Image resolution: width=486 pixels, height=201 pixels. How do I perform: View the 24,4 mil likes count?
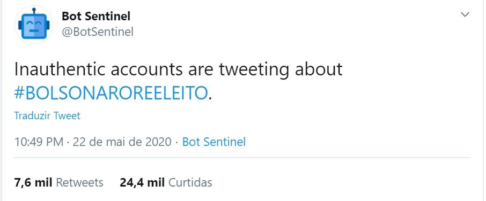coord(142,182)
